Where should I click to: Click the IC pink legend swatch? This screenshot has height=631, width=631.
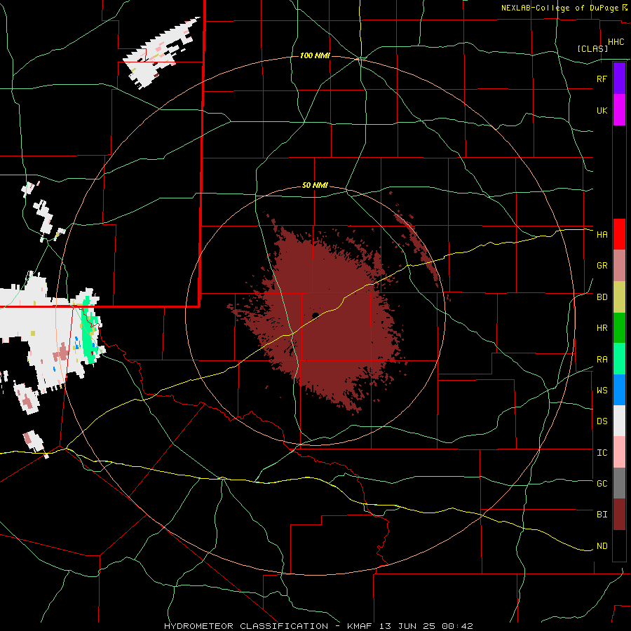[619, 452]
